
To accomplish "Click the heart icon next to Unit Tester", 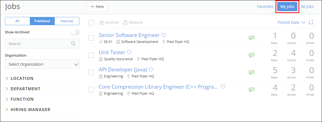I will click(x=129, y=52).
